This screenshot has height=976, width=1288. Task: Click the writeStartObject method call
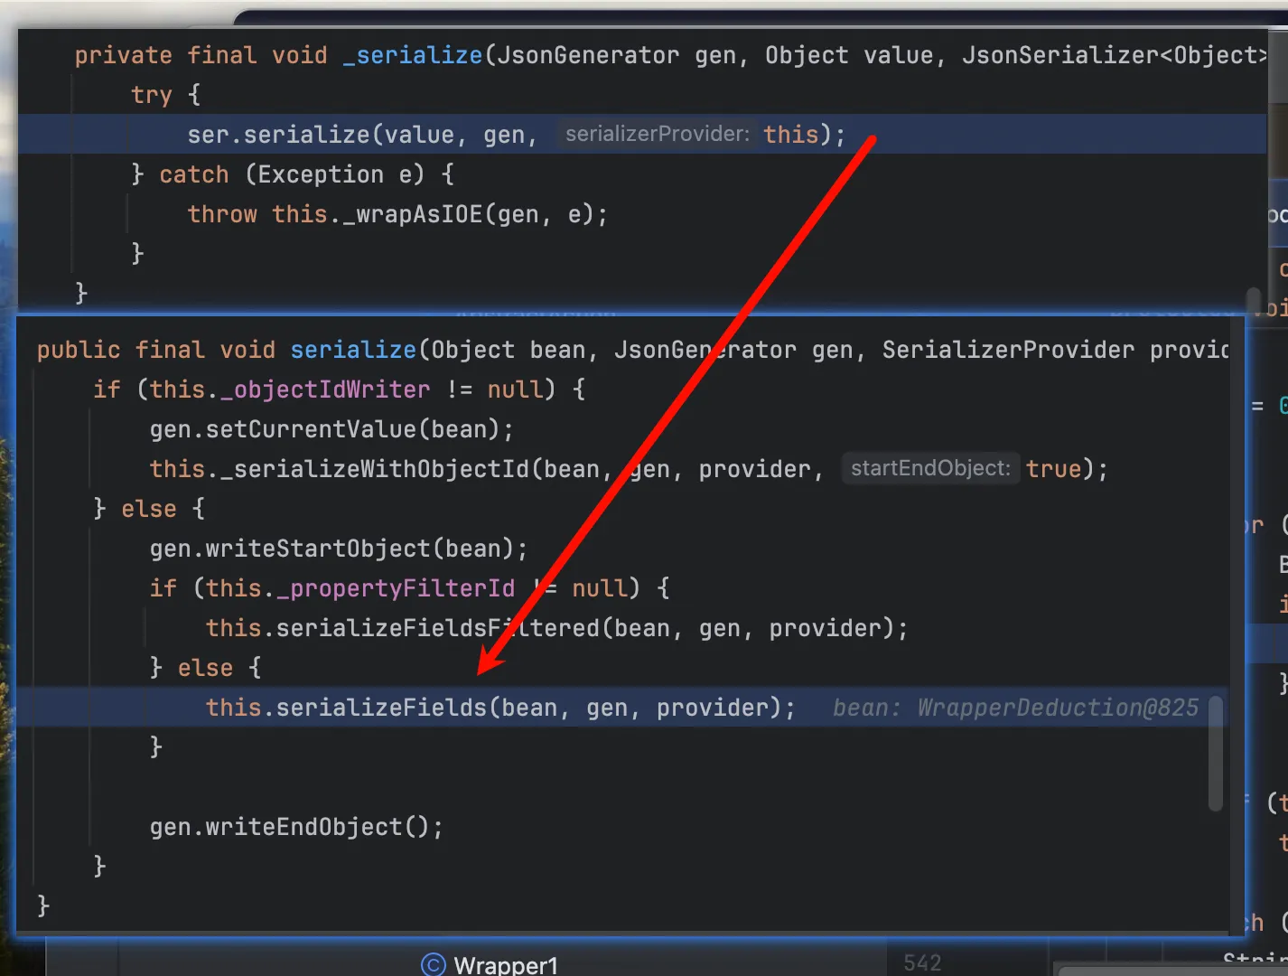(318, 549)
